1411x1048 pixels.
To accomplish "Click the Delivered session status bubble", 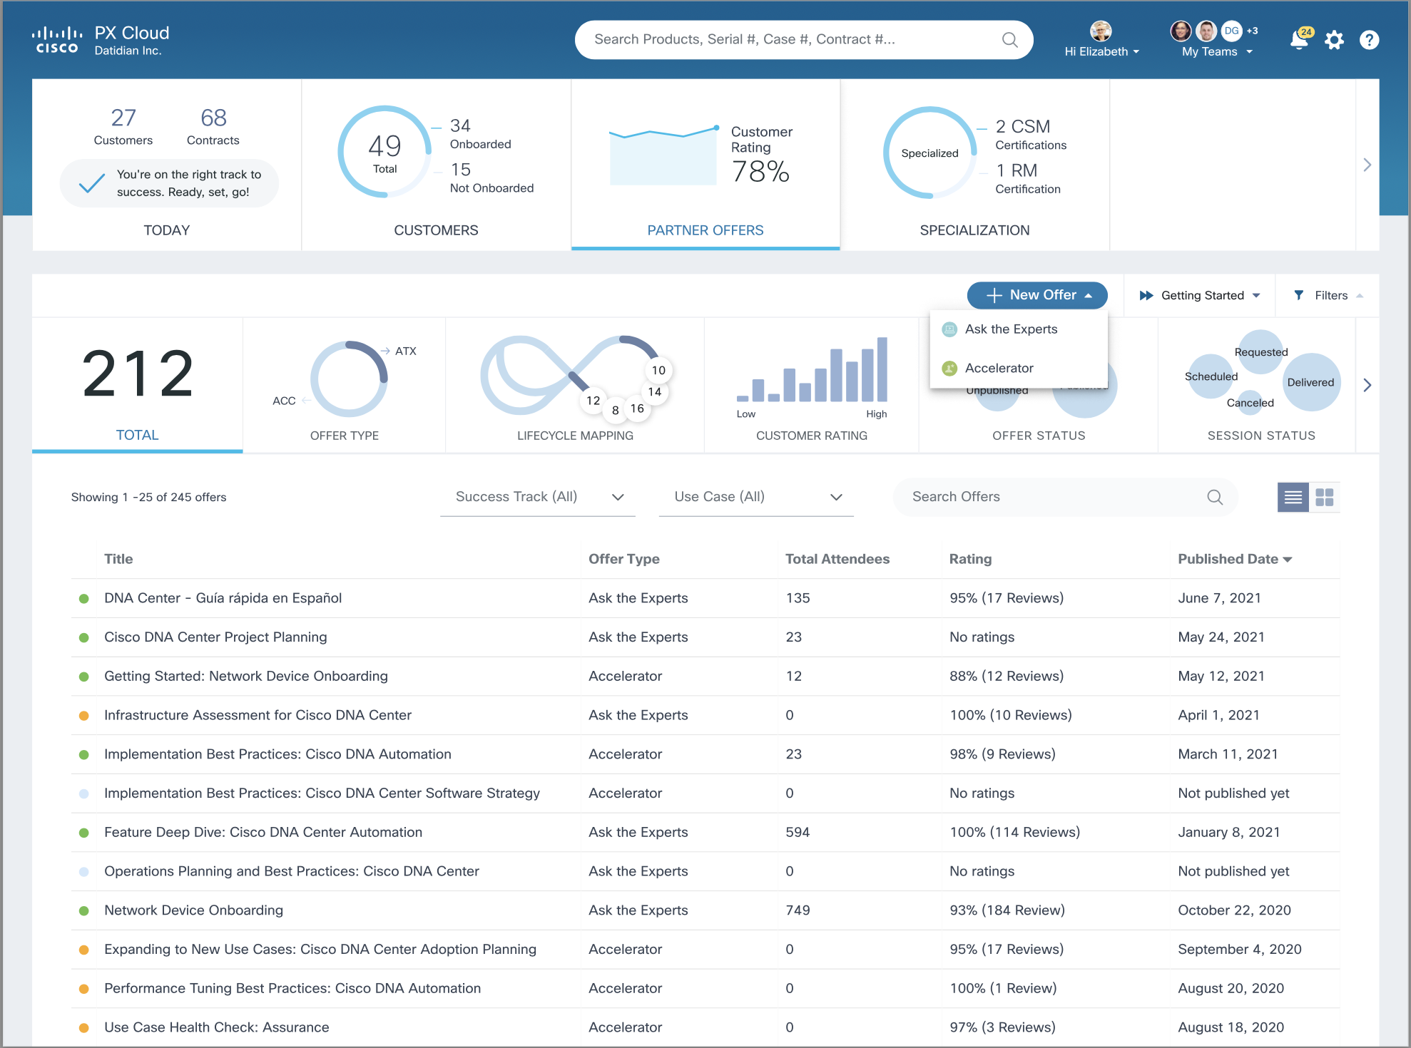I will click(1310, 382).
